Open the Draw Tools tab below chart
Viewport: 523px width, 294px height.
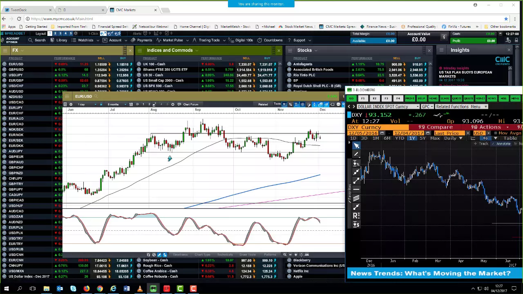pos(247,255)
